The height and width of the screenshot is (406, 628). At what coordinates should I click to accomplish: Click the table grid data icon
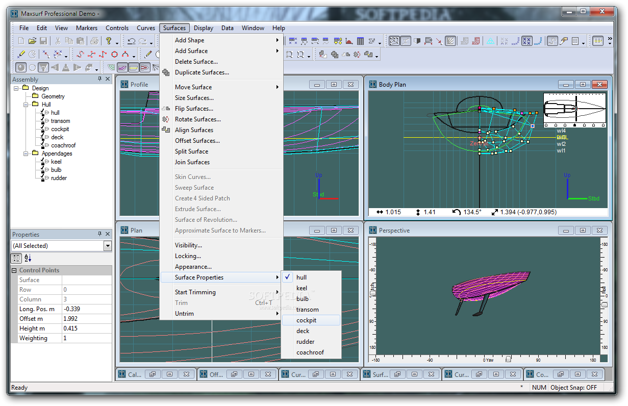pyautogui.click(x=360, y=41)
